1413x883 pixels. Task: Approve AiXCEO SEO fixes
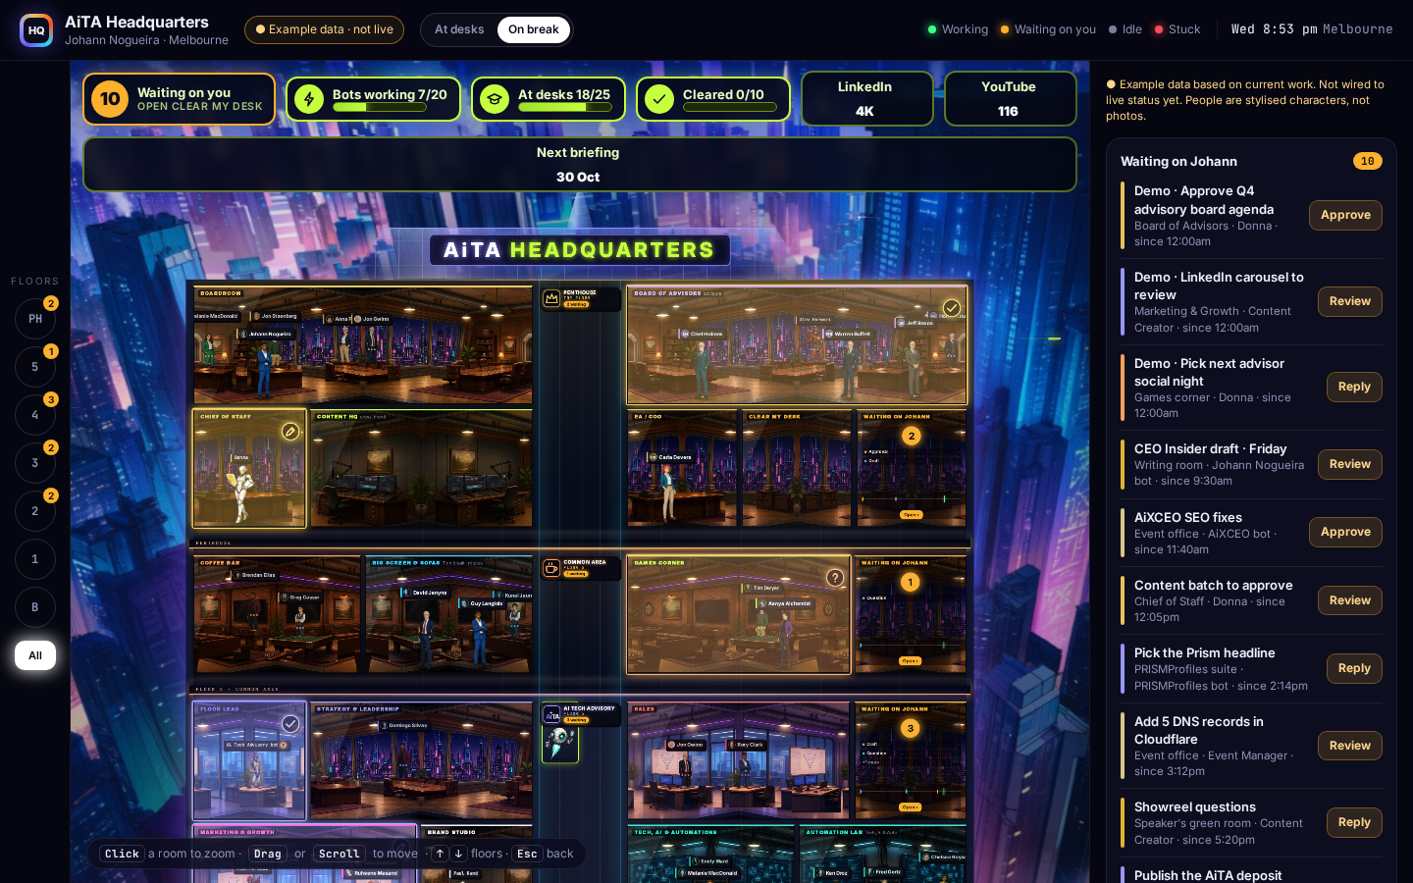point(1345,532)
